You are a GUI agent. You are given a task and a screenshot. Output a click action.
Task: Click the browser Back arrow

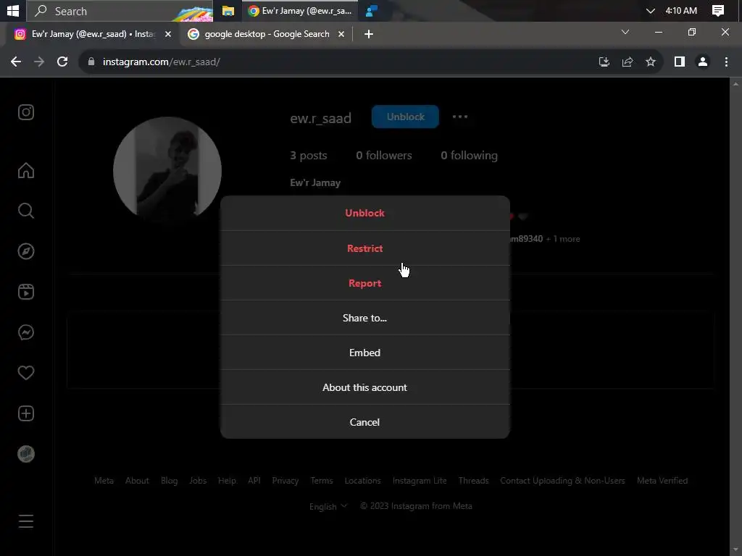pos(16,62)
